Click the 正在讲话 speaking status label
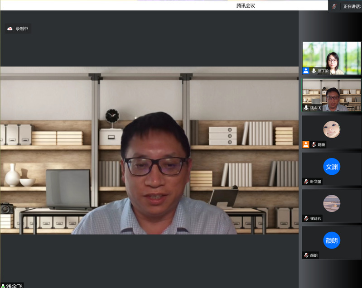 tap(352, 6)
